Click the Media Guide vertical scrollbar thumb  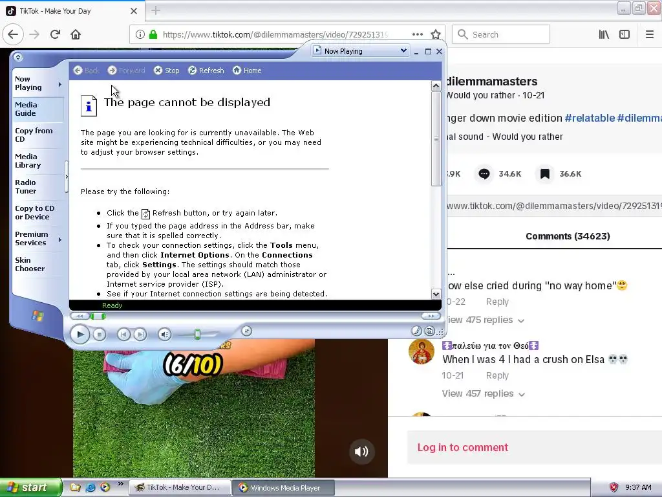(x=436, y=138)
